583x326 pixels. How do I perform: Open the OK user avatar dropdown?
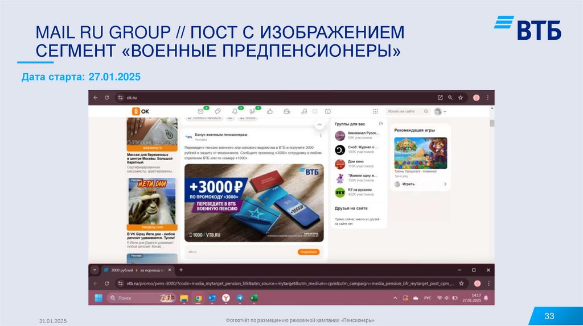click(x=440, y=111)
